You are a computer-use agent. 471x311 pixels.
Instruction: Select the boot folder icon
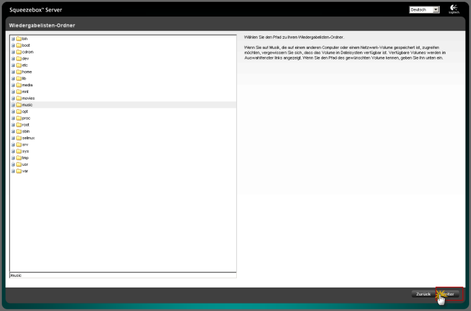click(x=19, y=45)
